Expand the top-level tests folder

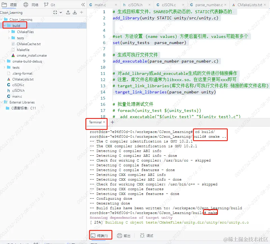[x=4, y=67]
